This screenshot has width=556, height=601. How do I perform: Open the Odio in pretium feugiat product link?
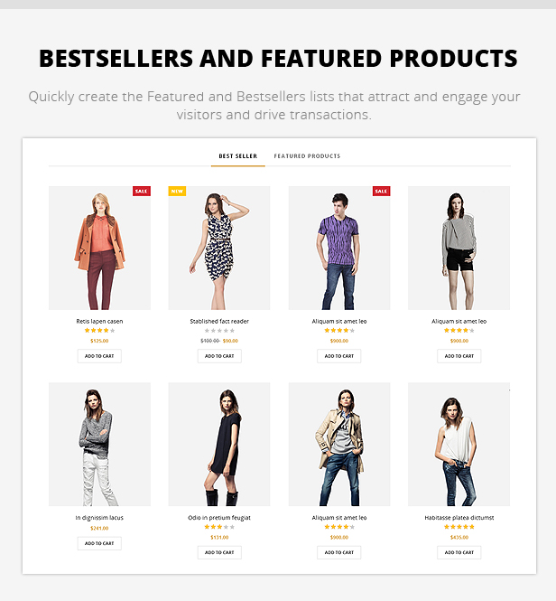(x=219, y=518)
